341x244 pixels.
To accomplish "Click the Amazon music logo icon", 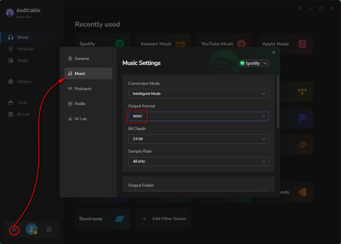I will coord(180,44).
